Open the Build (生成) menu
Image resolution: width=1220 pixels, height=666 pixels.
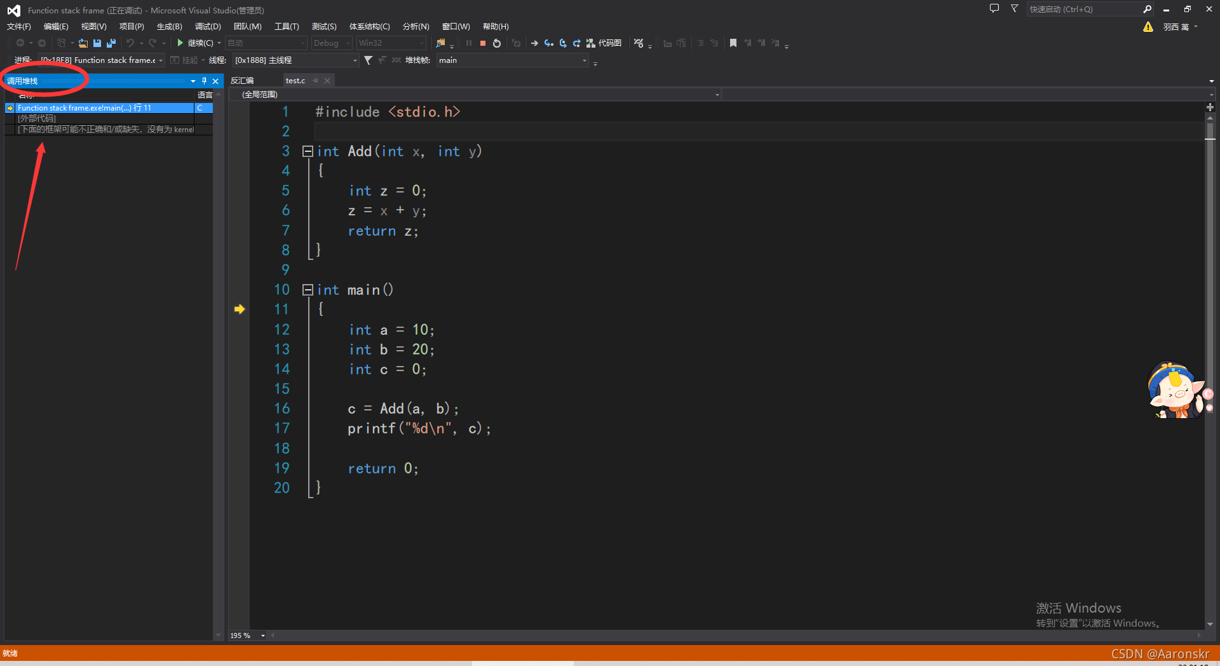169,27
